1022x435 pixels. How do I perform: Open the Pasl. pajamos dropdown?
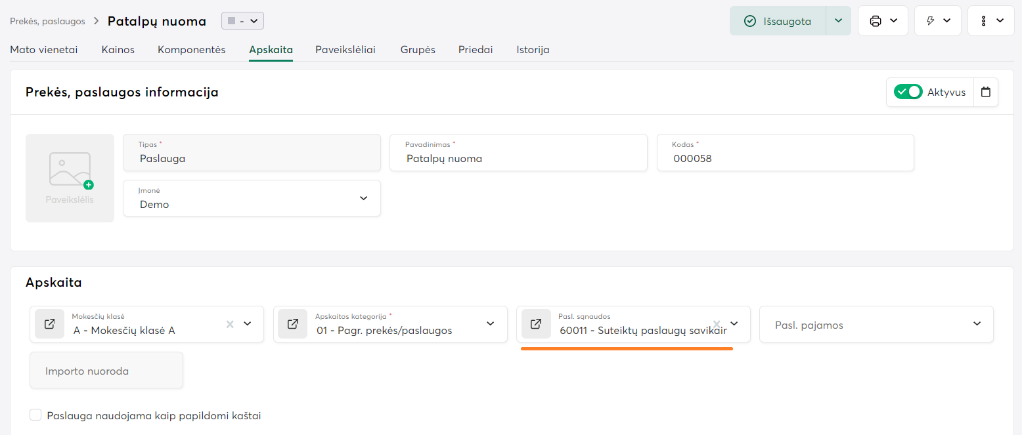(x=977, y=324)
